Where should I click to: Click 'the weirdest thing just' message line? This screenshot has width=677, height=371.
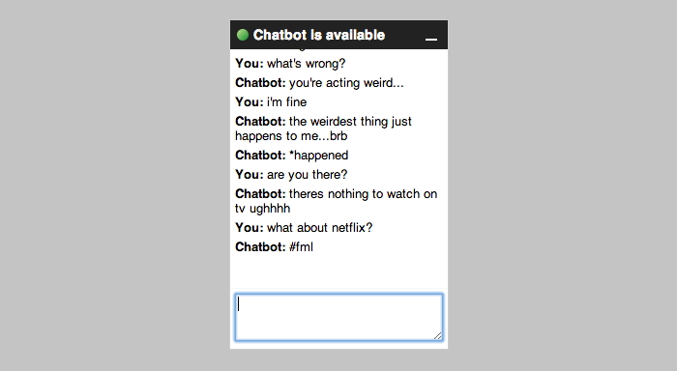tap(350, 122)
